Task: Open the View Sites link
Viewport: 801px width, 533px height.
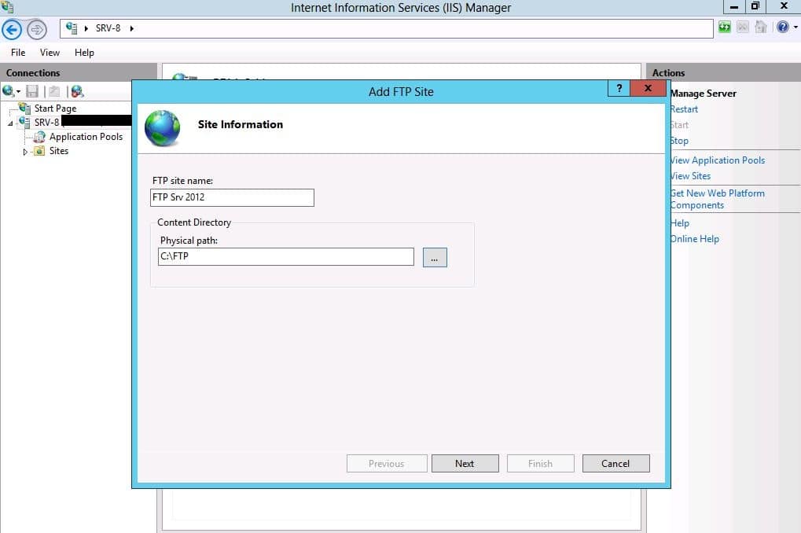Action: tap(691, 176)
